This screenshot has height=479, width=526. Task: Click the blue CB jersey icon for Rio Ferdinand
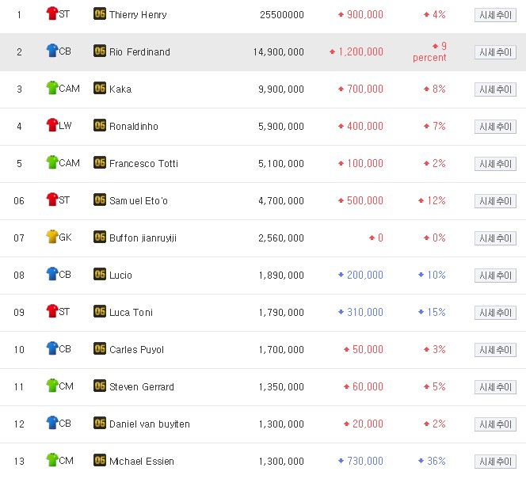pyautogui.click(x=52, y=51)
